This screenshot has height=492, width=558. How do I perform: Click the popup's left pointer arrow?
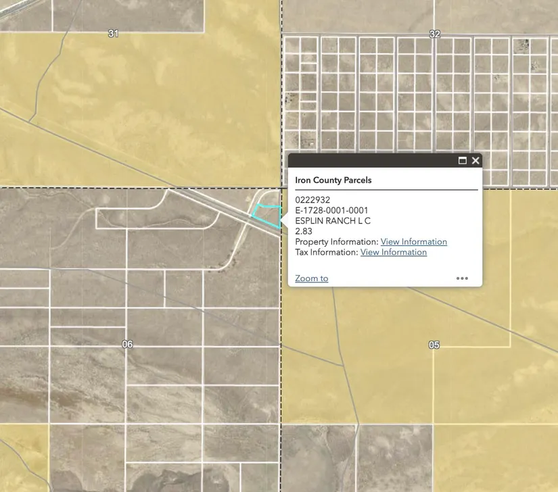(x=285, y=220)
